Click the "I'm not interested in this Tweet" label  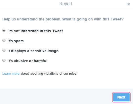click(x=35, y=31)
